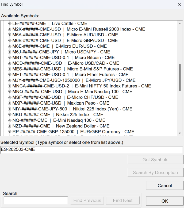Select NQ-######-CME E-Mini Nasdaq row
The height and width of the screenshot is (208, 184).
point(59,121)
